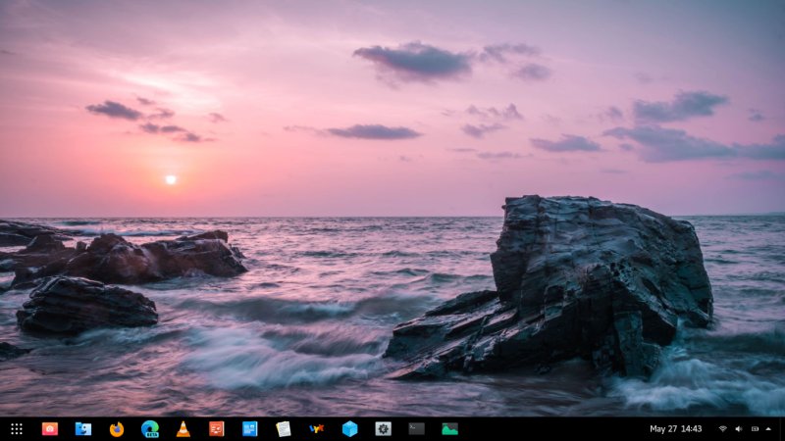This screenshot has height=441, width=785.
Task: Open the file manager in the dock
Action: click(83, 429)
